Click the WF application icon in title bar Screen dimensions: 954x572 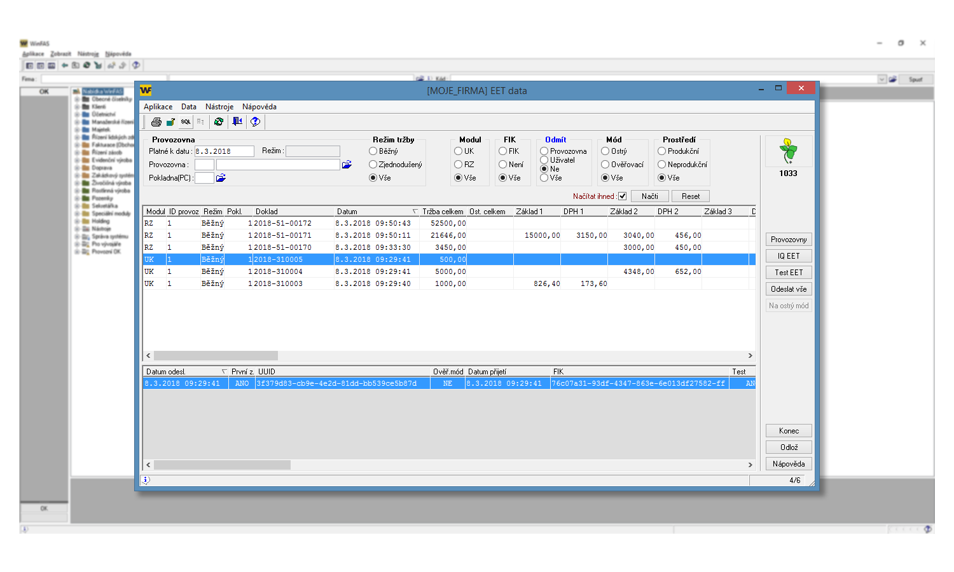click(x=146, y=90)
